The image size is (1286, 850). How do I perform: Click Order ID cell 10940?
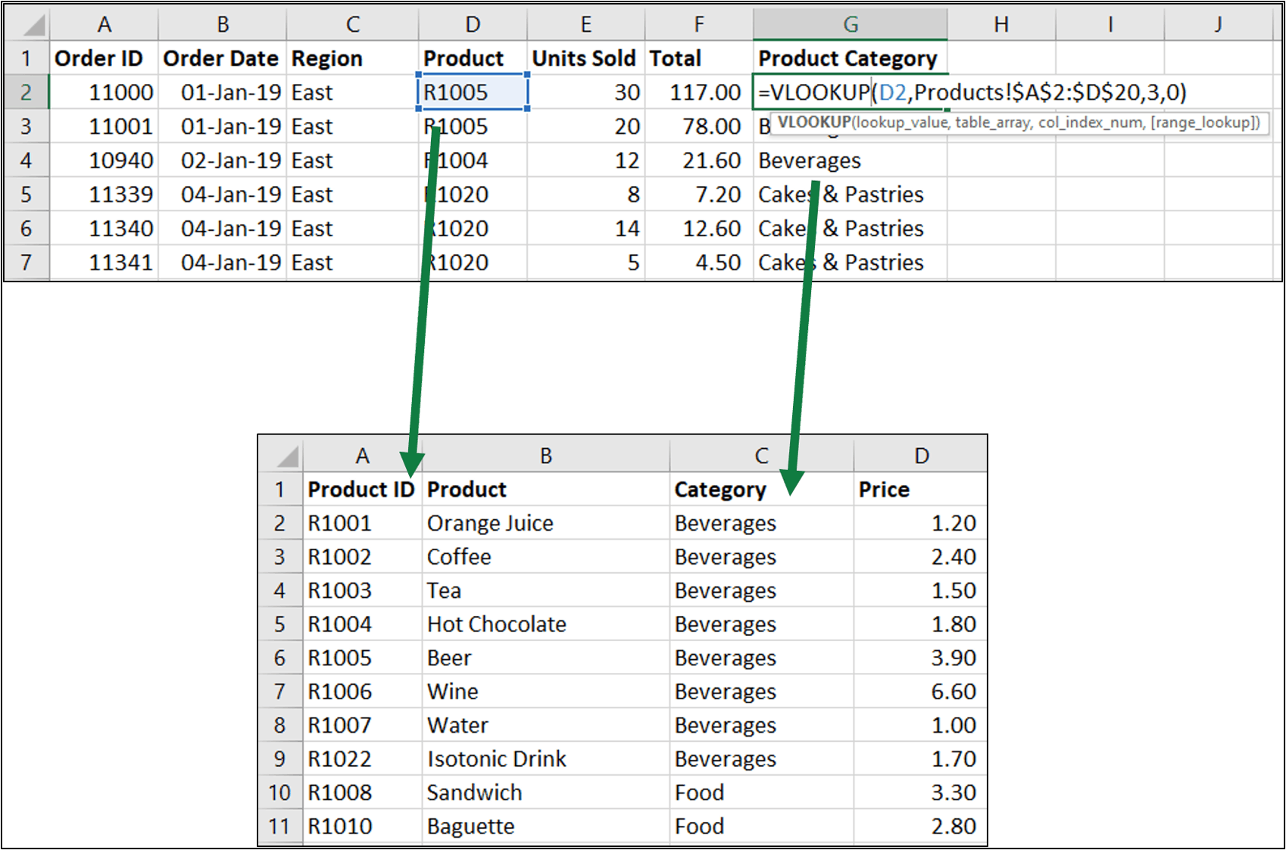pos(104,160)
